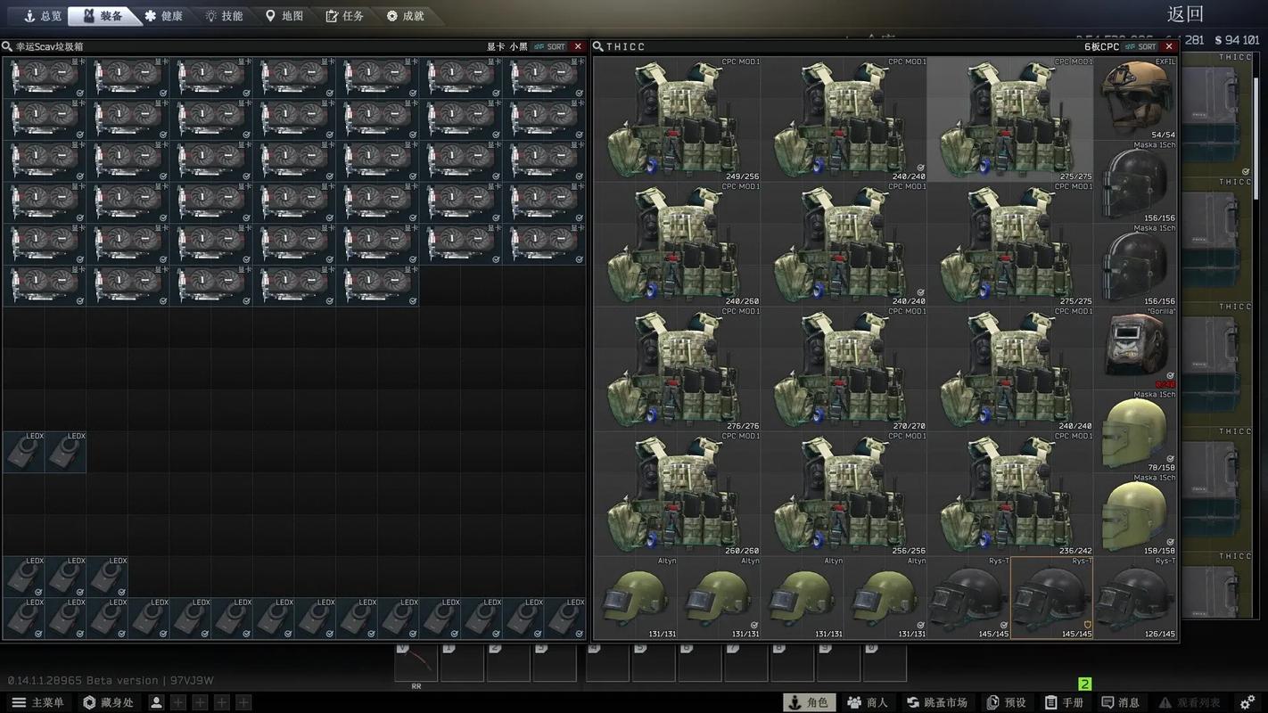Click magnifier icon in 幸运Scav垃圾箱 header
The image size is (1268, 713).
tap(7, 46)
